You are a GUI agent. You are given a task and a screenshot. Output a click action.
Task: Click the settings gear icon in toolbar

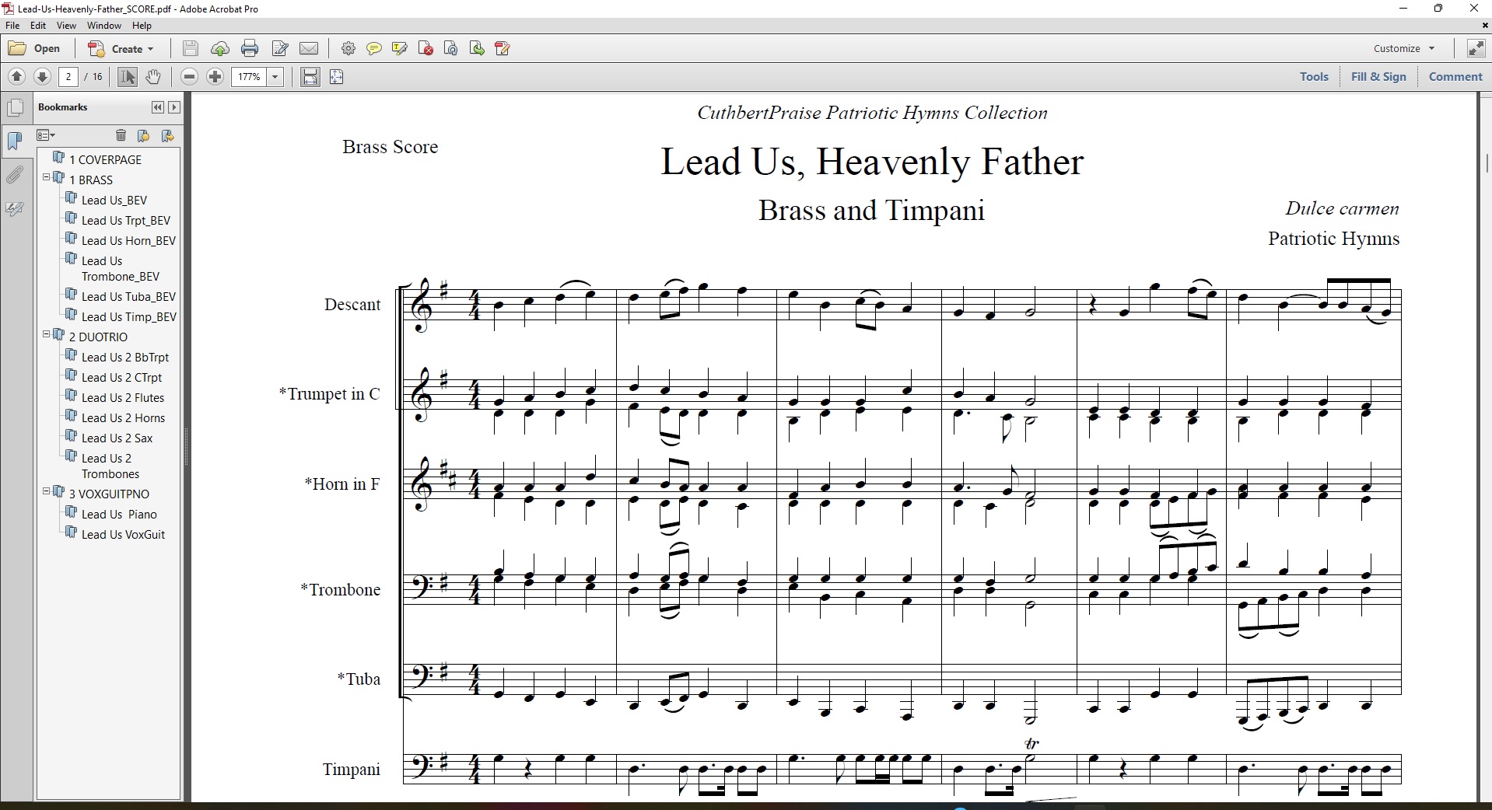(x=348, y=48)
